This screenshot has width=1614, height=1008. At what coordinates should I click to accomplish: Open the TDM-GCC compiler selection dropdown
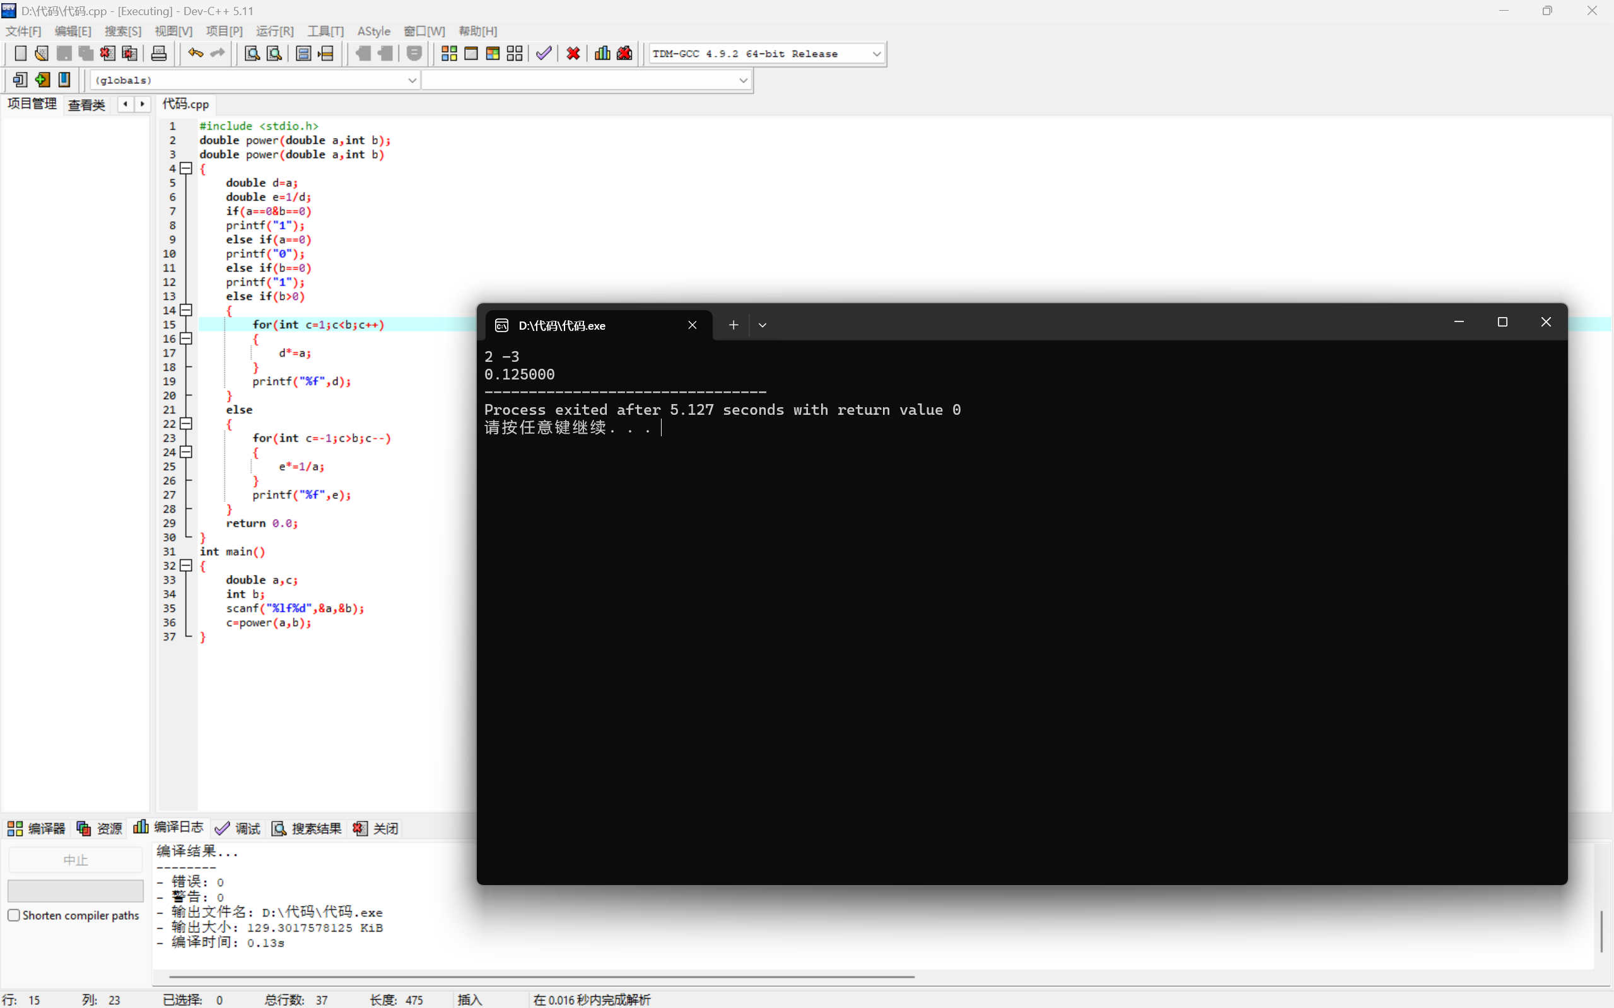point(876,54)
